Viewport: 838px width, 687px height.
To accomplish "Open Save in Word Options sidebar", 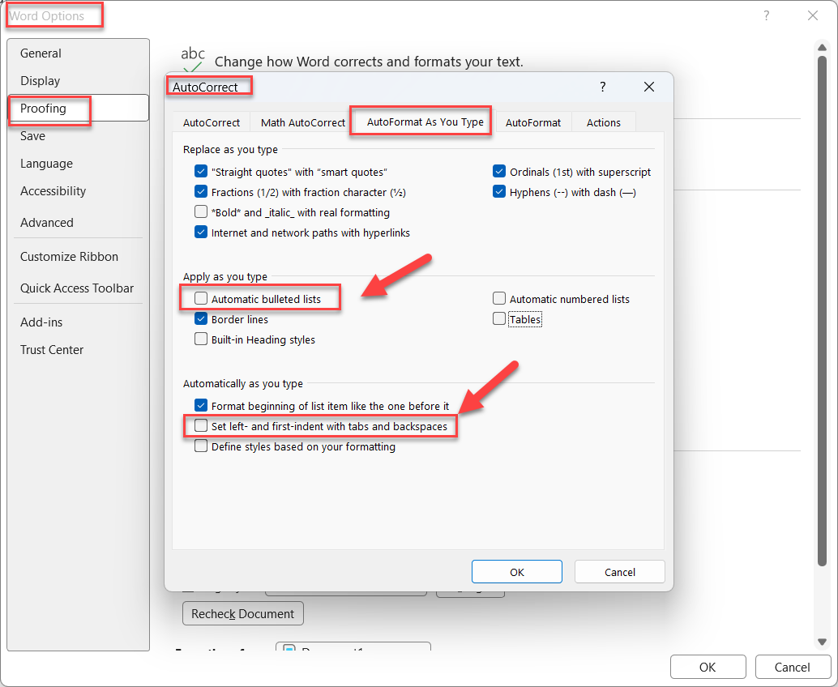I will pos(78,135).
